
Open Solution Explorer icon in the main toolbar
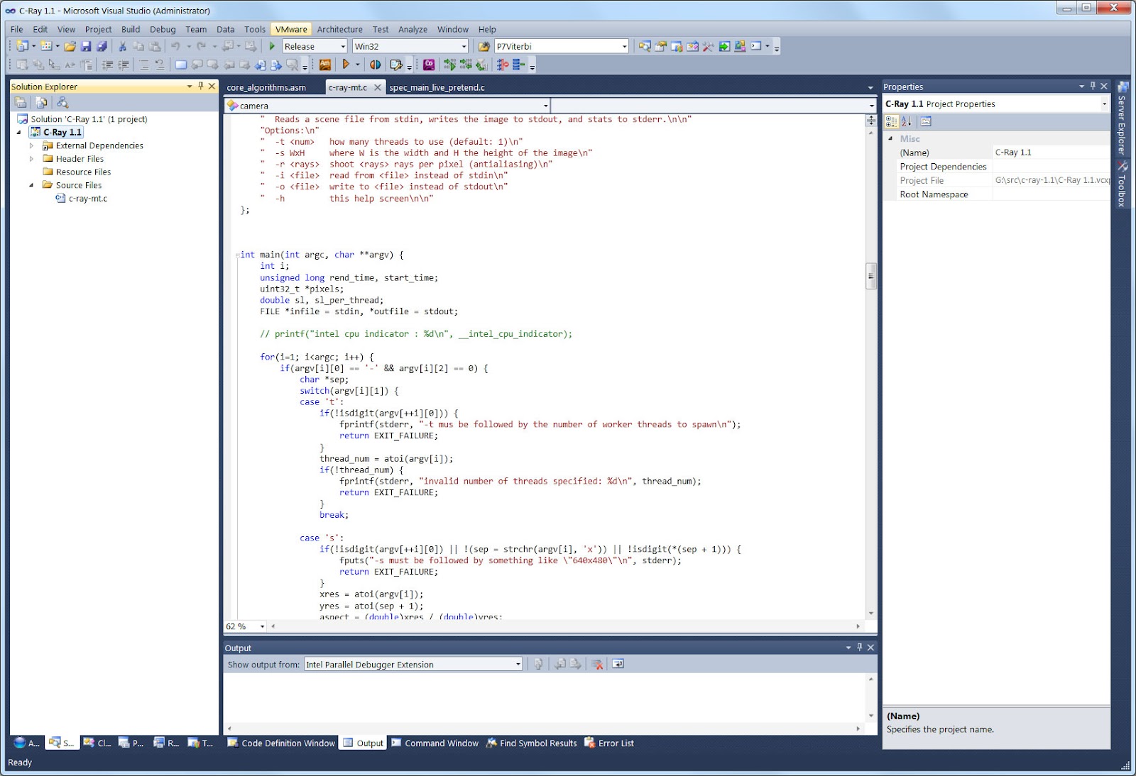point(645,46)
